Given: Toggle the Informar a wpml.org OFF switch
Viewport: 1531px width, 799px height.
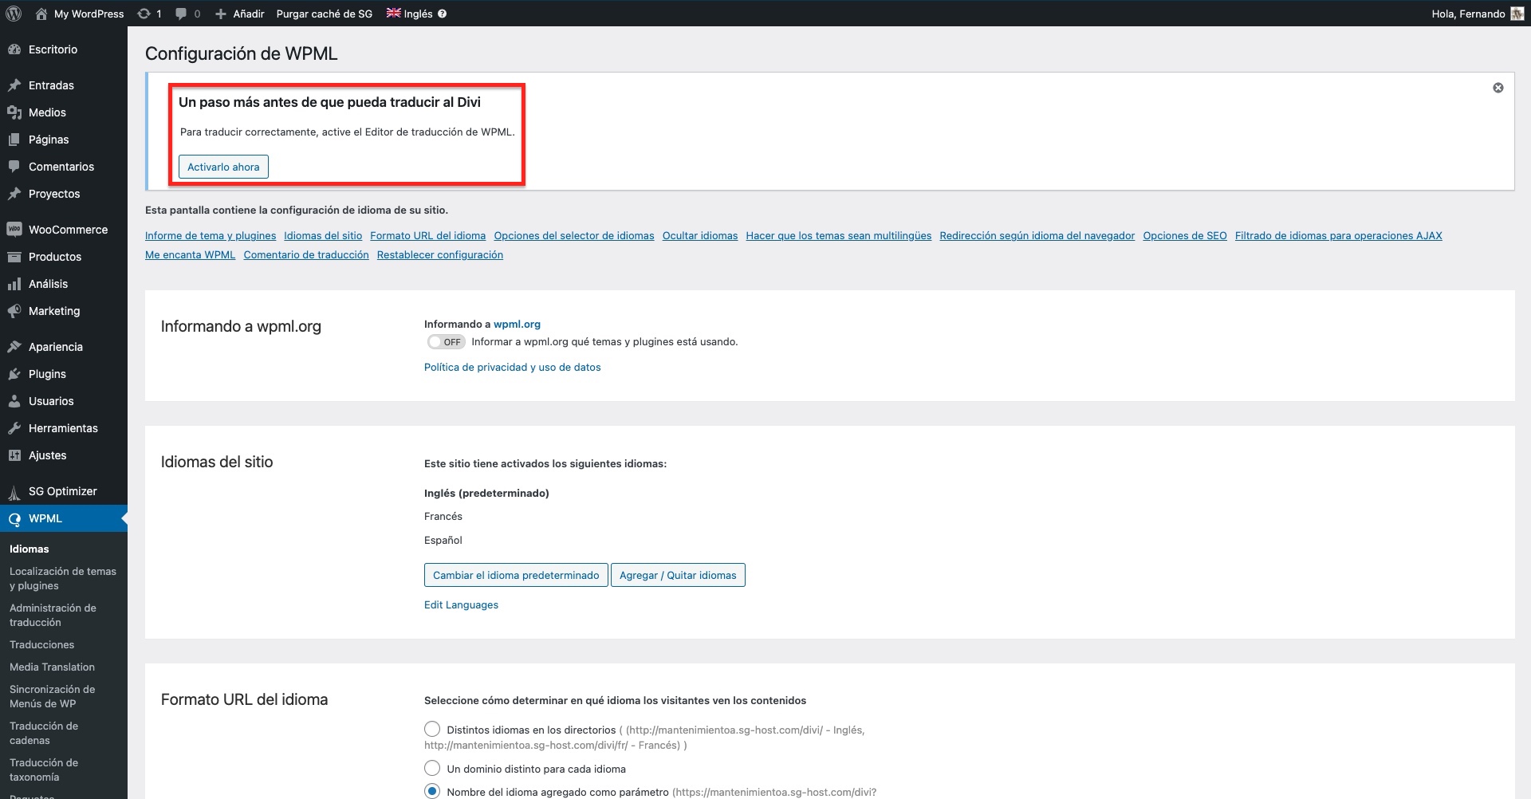Looking at the screenshot, I should (446, 342).
